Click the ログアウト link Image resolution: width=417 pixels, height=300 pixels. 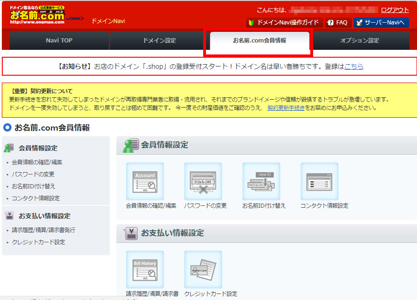pyautogui.click(x=394, y=10)
